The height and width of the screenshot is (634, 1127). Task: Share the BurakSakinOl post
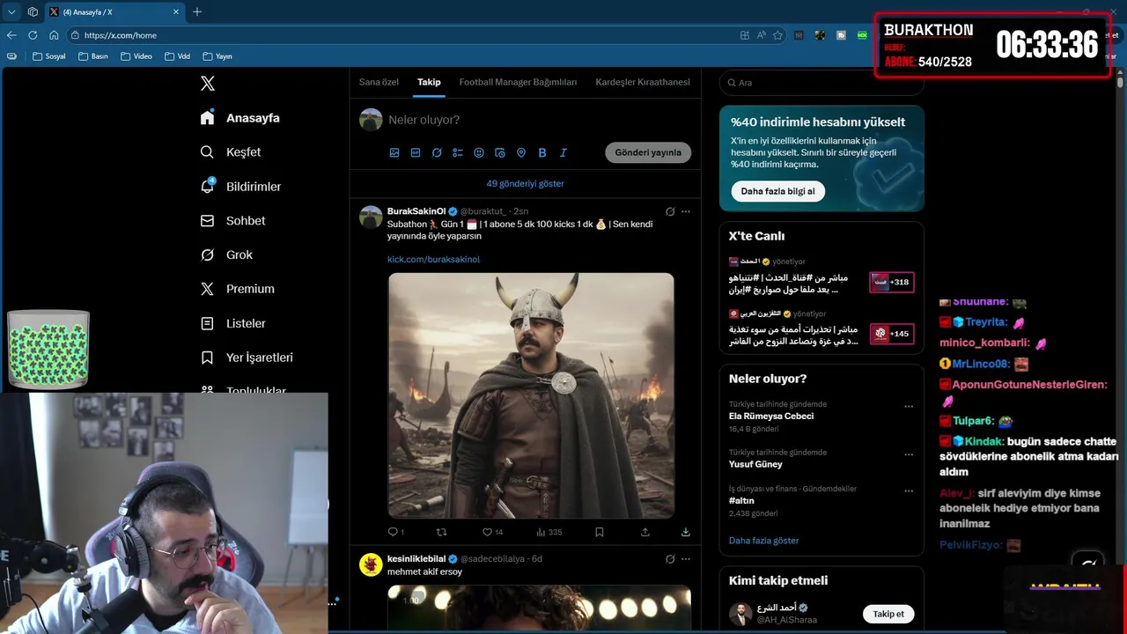[645, 532]
